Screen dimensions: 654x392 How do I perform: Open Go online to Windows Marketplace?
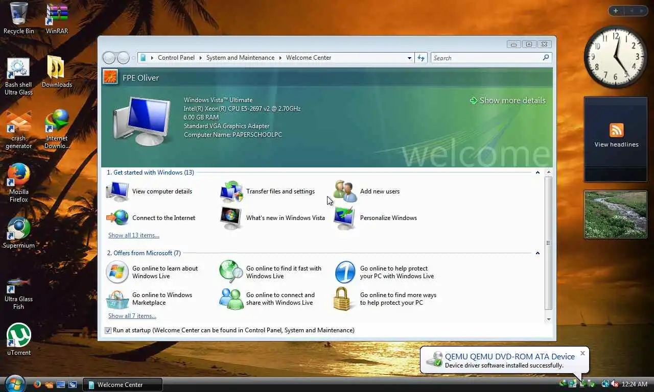(x=149, y=299)
